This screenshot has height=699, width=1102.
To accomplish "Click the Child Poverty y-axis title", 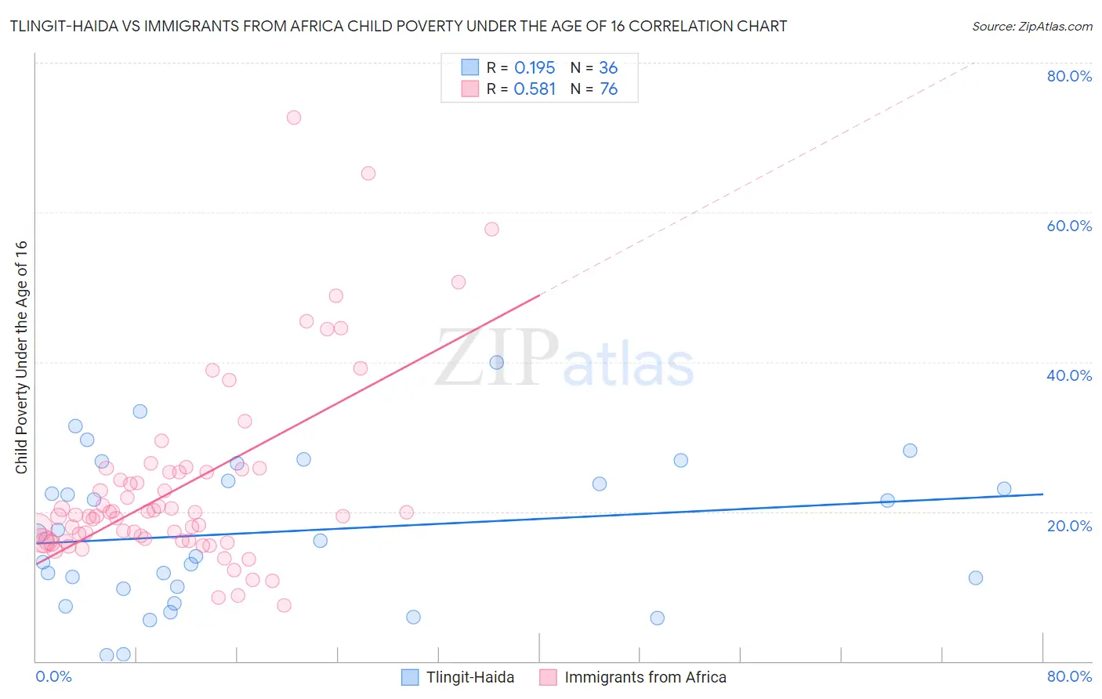I will pyautogui.click(x=21, y=357).
